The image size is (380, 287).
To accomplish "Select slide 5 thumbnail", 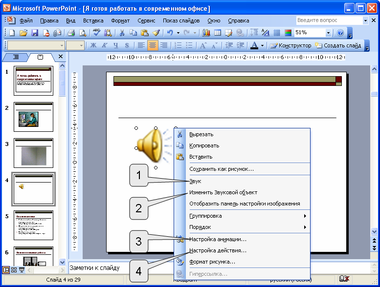I will [33, 225].
